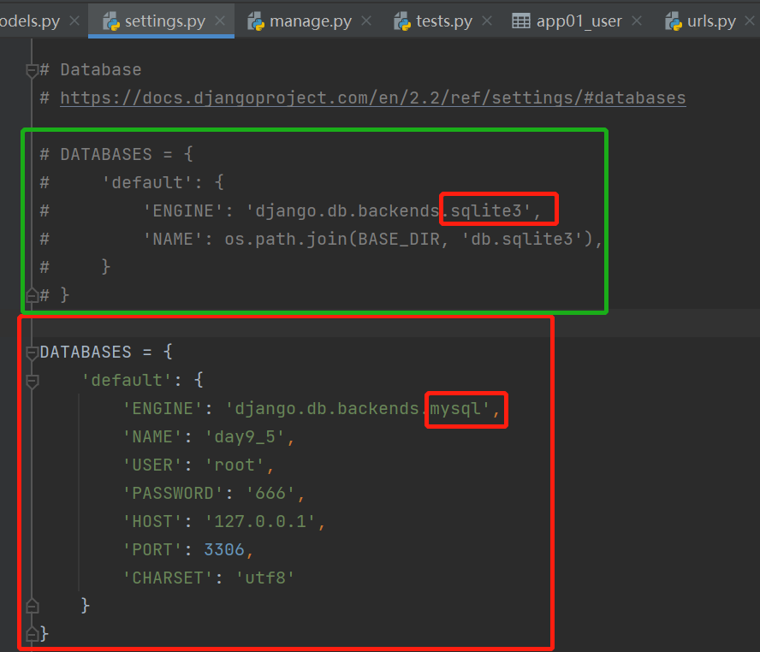Click the uncommented DATABASES variable name
The image size is (760, 652).
click(x=86, y=352)
